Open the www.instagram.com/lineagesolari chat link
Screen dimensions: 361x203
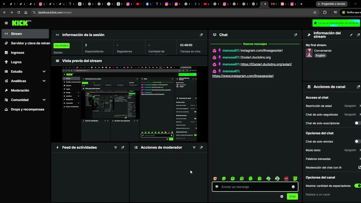243,76
